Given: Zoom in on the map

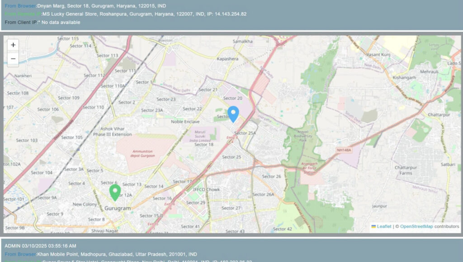Looking at the screenshot, I should [x=13, y=45].
